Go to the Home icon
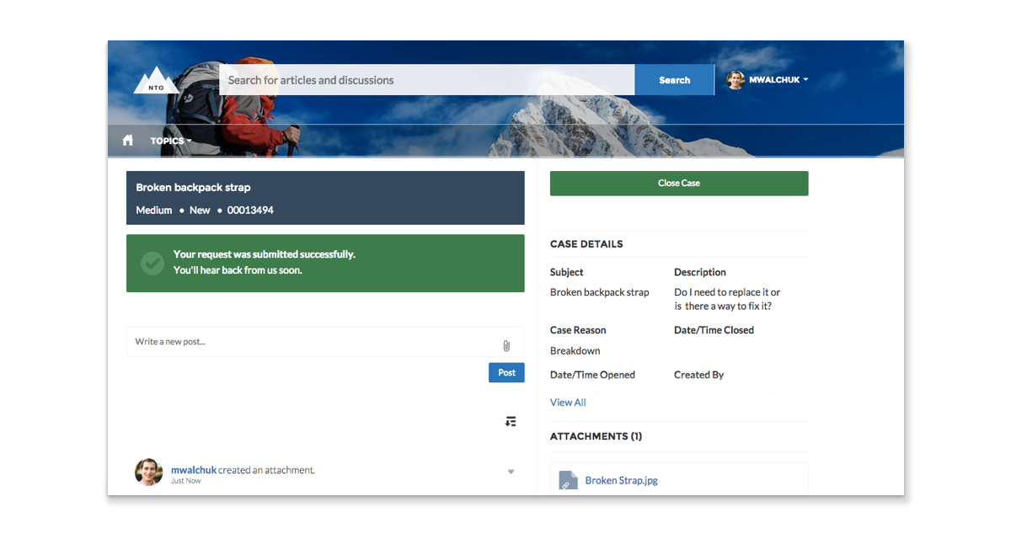This screenshot has height=539, width=1011. 128,141
